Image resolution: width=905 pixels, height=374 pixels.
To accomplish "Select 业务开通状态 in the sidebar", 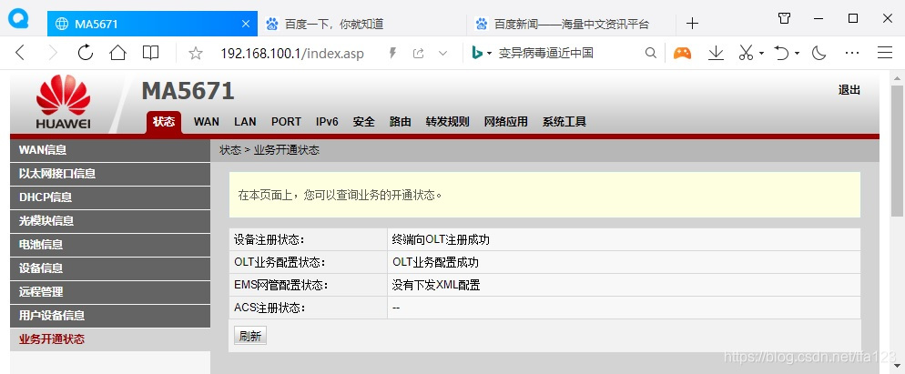I will click(x=110, y=339).
